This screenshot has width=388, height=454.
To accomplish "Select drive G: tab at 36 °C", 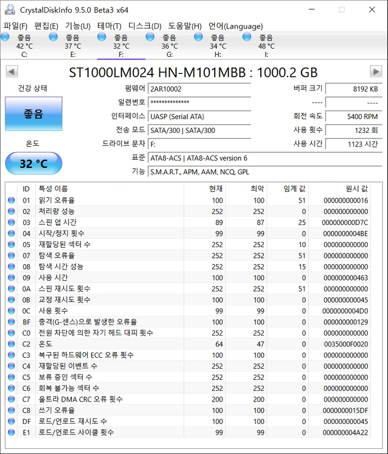I will coord(170,46).
